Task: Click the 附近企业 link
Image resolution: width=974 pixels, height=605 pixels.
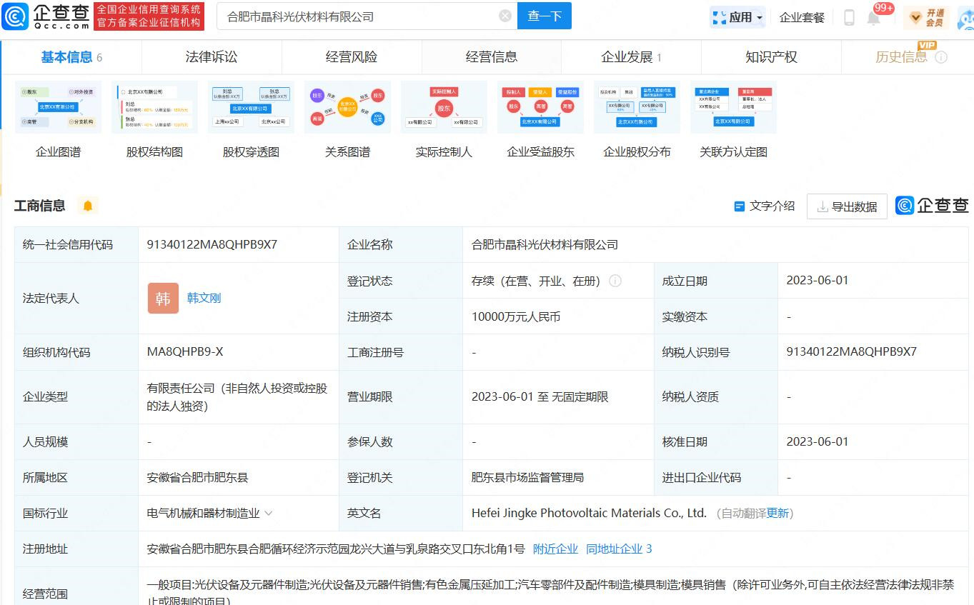Action: (555, 549)
